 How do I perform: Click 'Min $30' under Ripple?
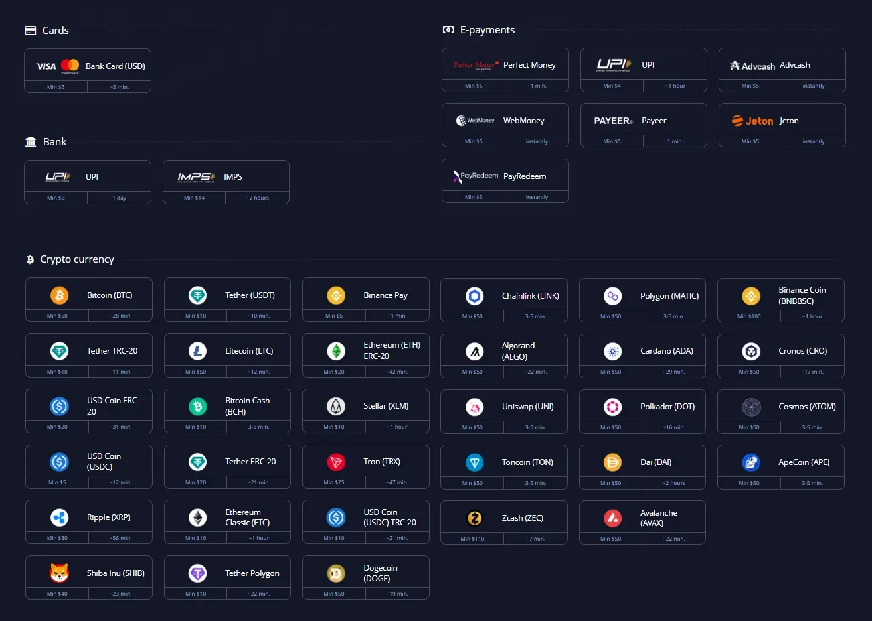[57, 538]
